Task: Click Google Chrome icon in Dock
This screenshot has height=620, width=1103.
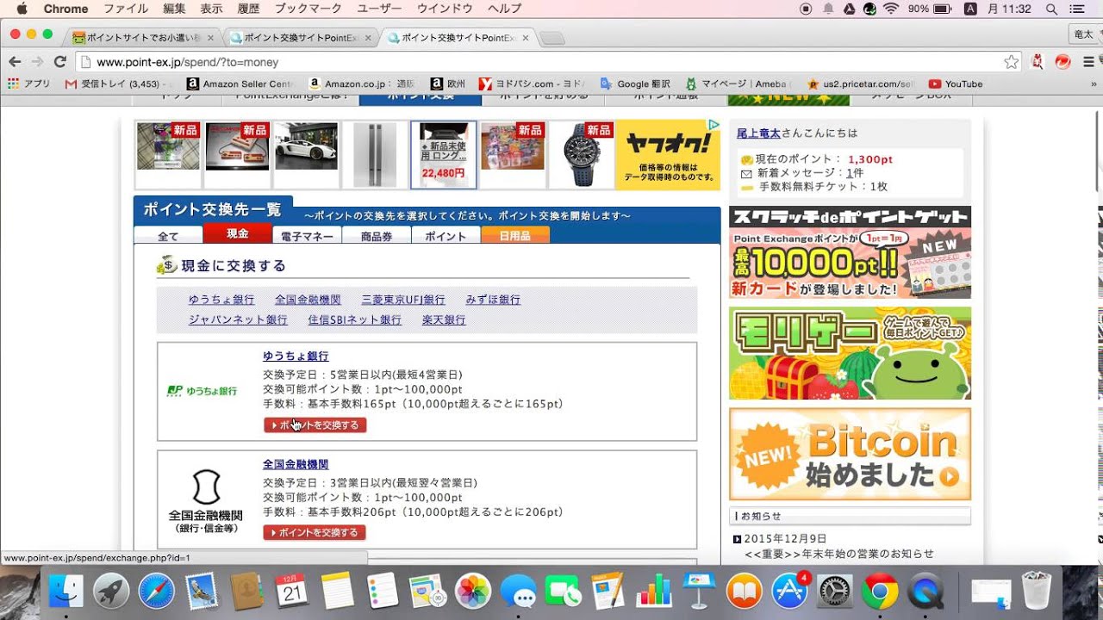Action: point(880,591)
